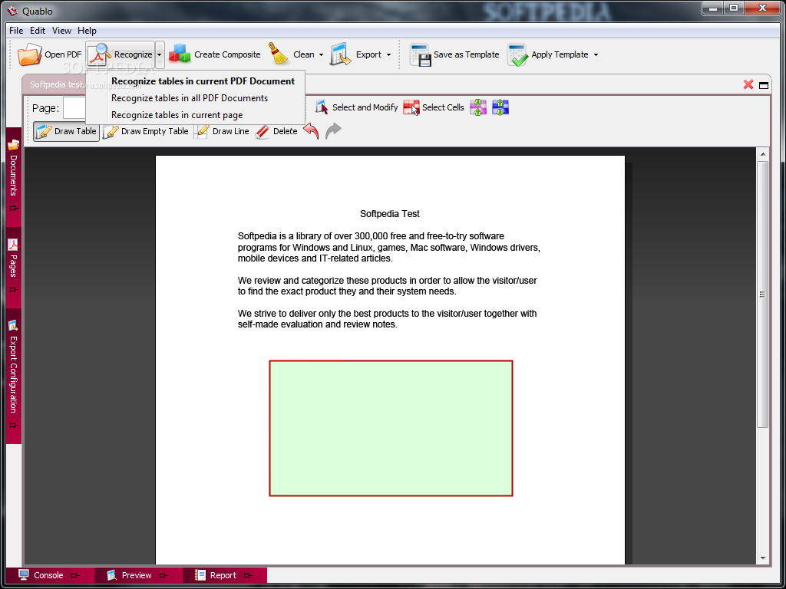Screen dimensions: 786x589
Task: Toggle the pin beside Report
Action: 248,575
